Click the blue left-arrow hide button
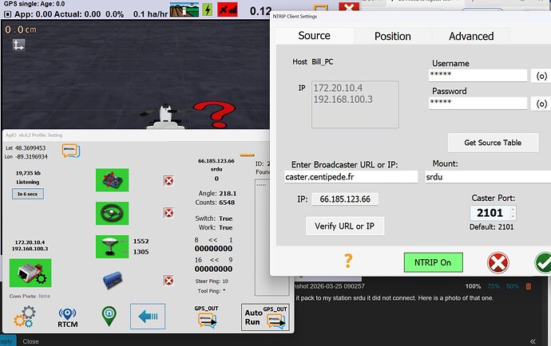The image size is (551, 346). 148,317
